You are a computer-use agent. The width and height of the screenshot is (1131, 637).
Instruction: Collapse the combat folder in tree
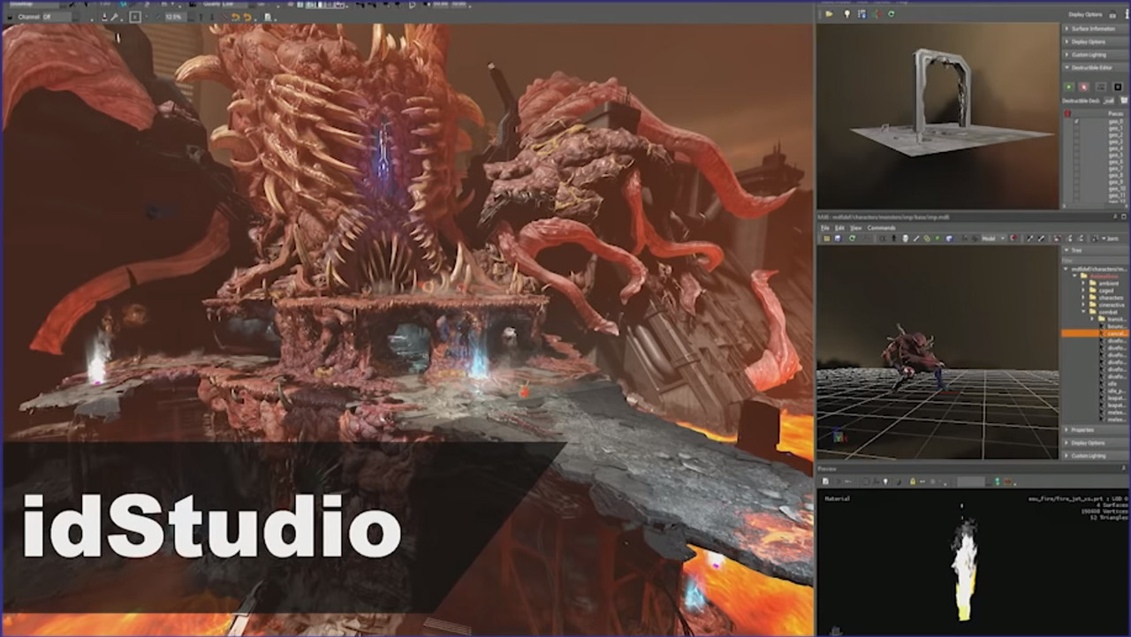click(x=1083, y=312)
